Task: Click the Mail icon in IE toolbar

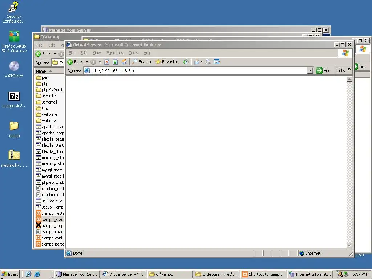Action: (197, 62)
